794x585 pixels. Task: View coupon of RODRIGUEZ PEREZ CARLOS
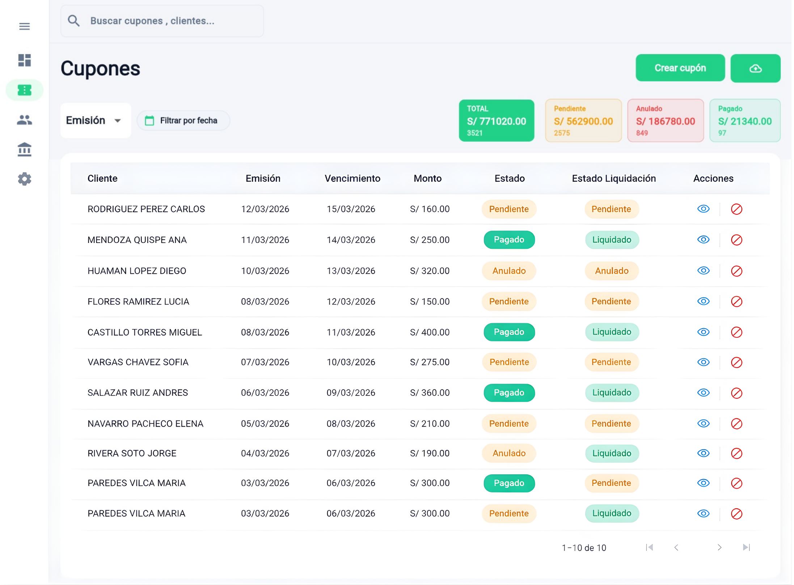point(703,209)
